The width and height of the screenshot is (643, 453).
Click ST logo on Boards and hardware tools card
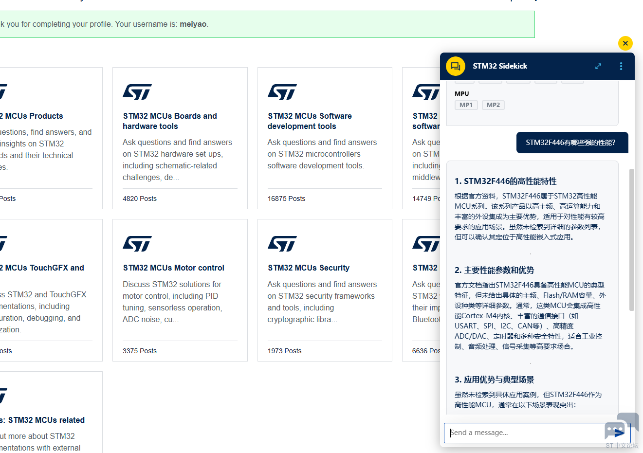click(x=137, y=91)
